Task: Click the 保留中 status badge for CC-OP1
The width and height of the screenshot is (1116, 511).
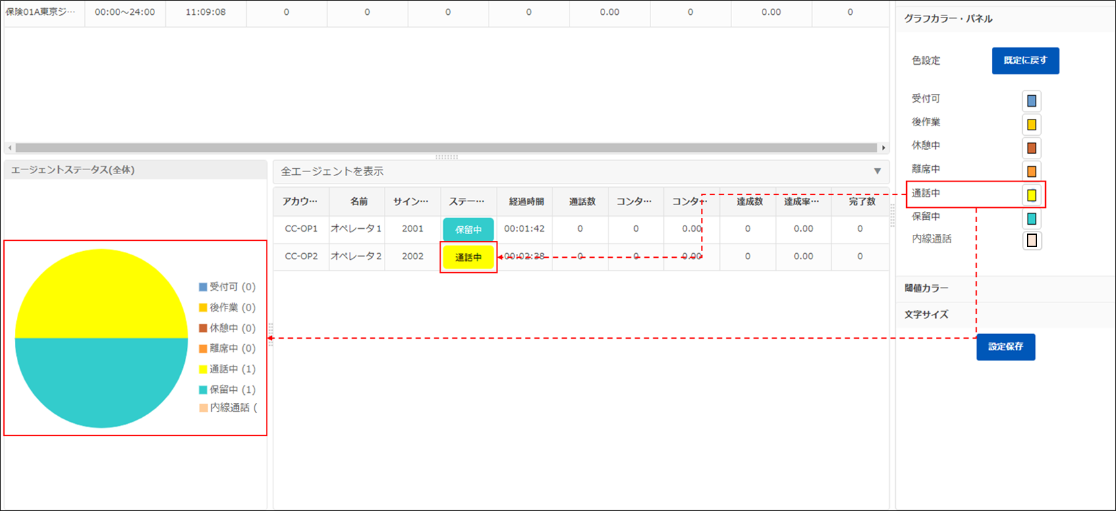Action: click(x=468, y=230)
